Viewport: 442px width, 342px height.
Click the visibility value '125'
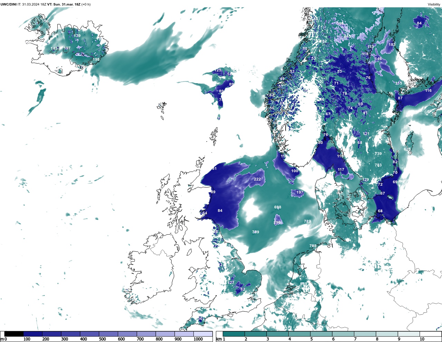coord(218,70)
